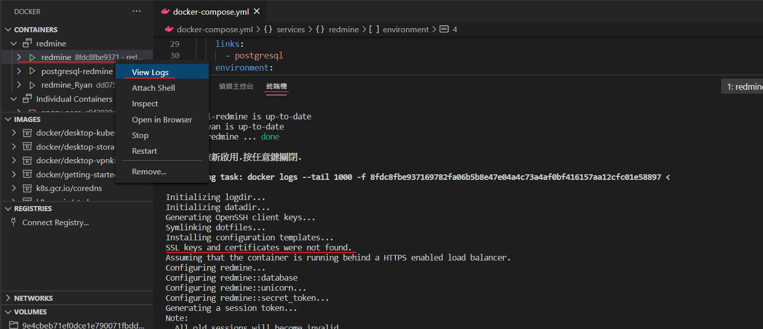This screenshot has height=329, width=763.
Task: Expand the NETWORKS section
Action: tap(8, 298)
